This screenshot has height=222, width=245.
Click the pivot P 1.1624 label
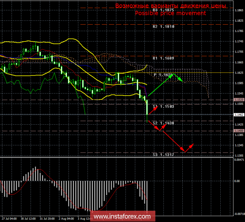point(164,75)
